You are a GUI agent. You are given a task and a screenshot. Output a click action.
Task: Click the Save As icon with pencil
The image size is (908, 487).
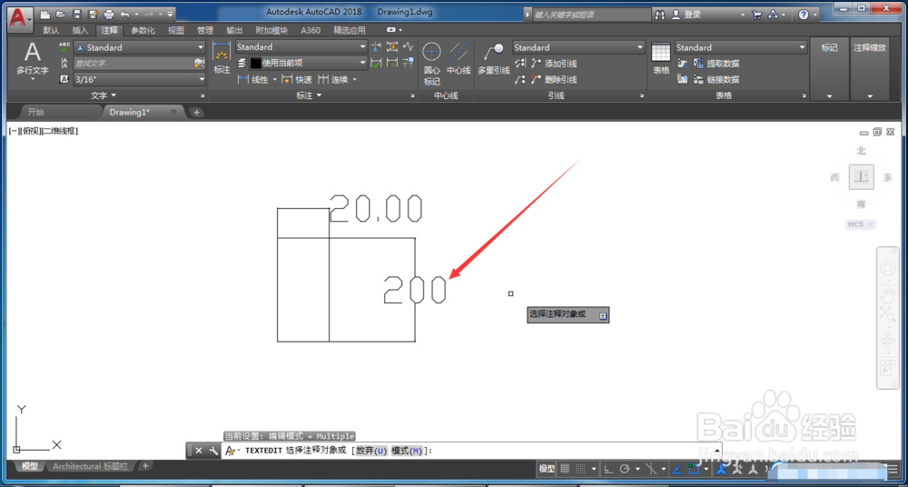92,14
